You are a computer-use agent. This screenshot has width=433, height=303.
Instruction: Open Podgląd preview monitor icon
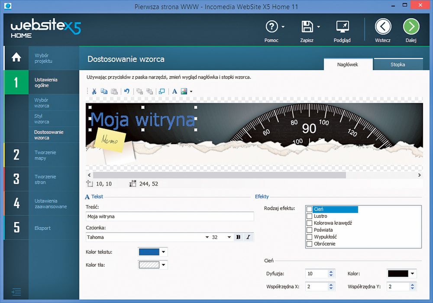(x=343, y=27)
